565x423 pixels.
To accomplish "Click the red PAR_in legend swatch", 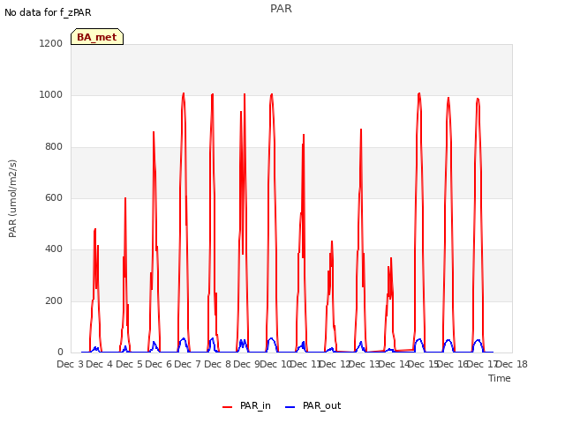I will coord(228,407).
